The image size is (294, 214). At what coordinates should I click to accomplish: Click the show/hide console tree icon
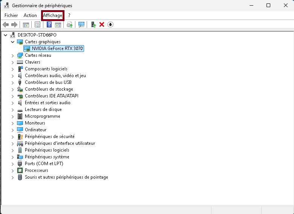[26, 25]
